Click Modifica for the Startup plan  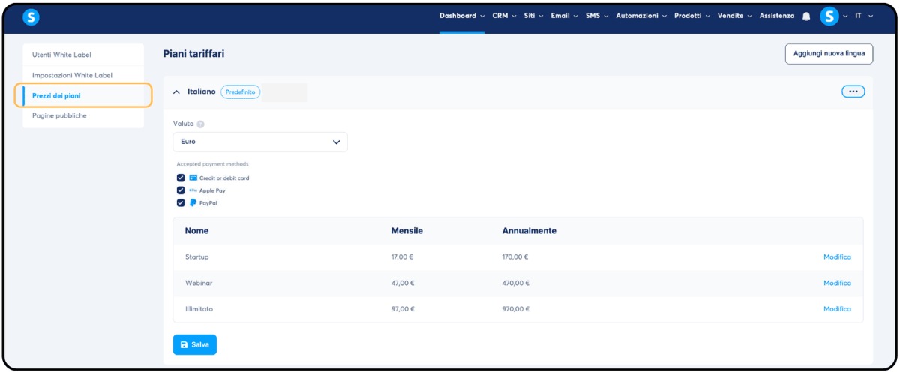pos(837,256)
